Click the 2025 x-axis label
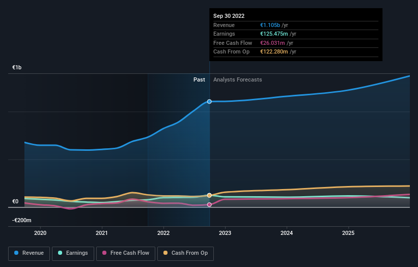 (348, 233)
